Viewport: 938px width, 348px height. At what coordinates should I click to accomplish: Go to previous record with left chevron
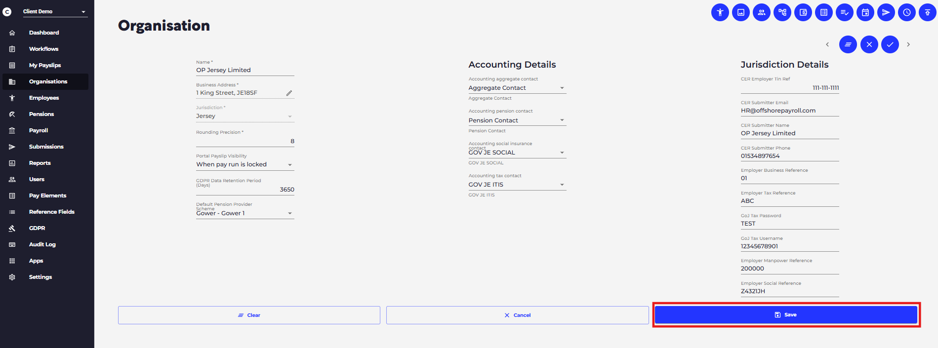click(827, 44)
